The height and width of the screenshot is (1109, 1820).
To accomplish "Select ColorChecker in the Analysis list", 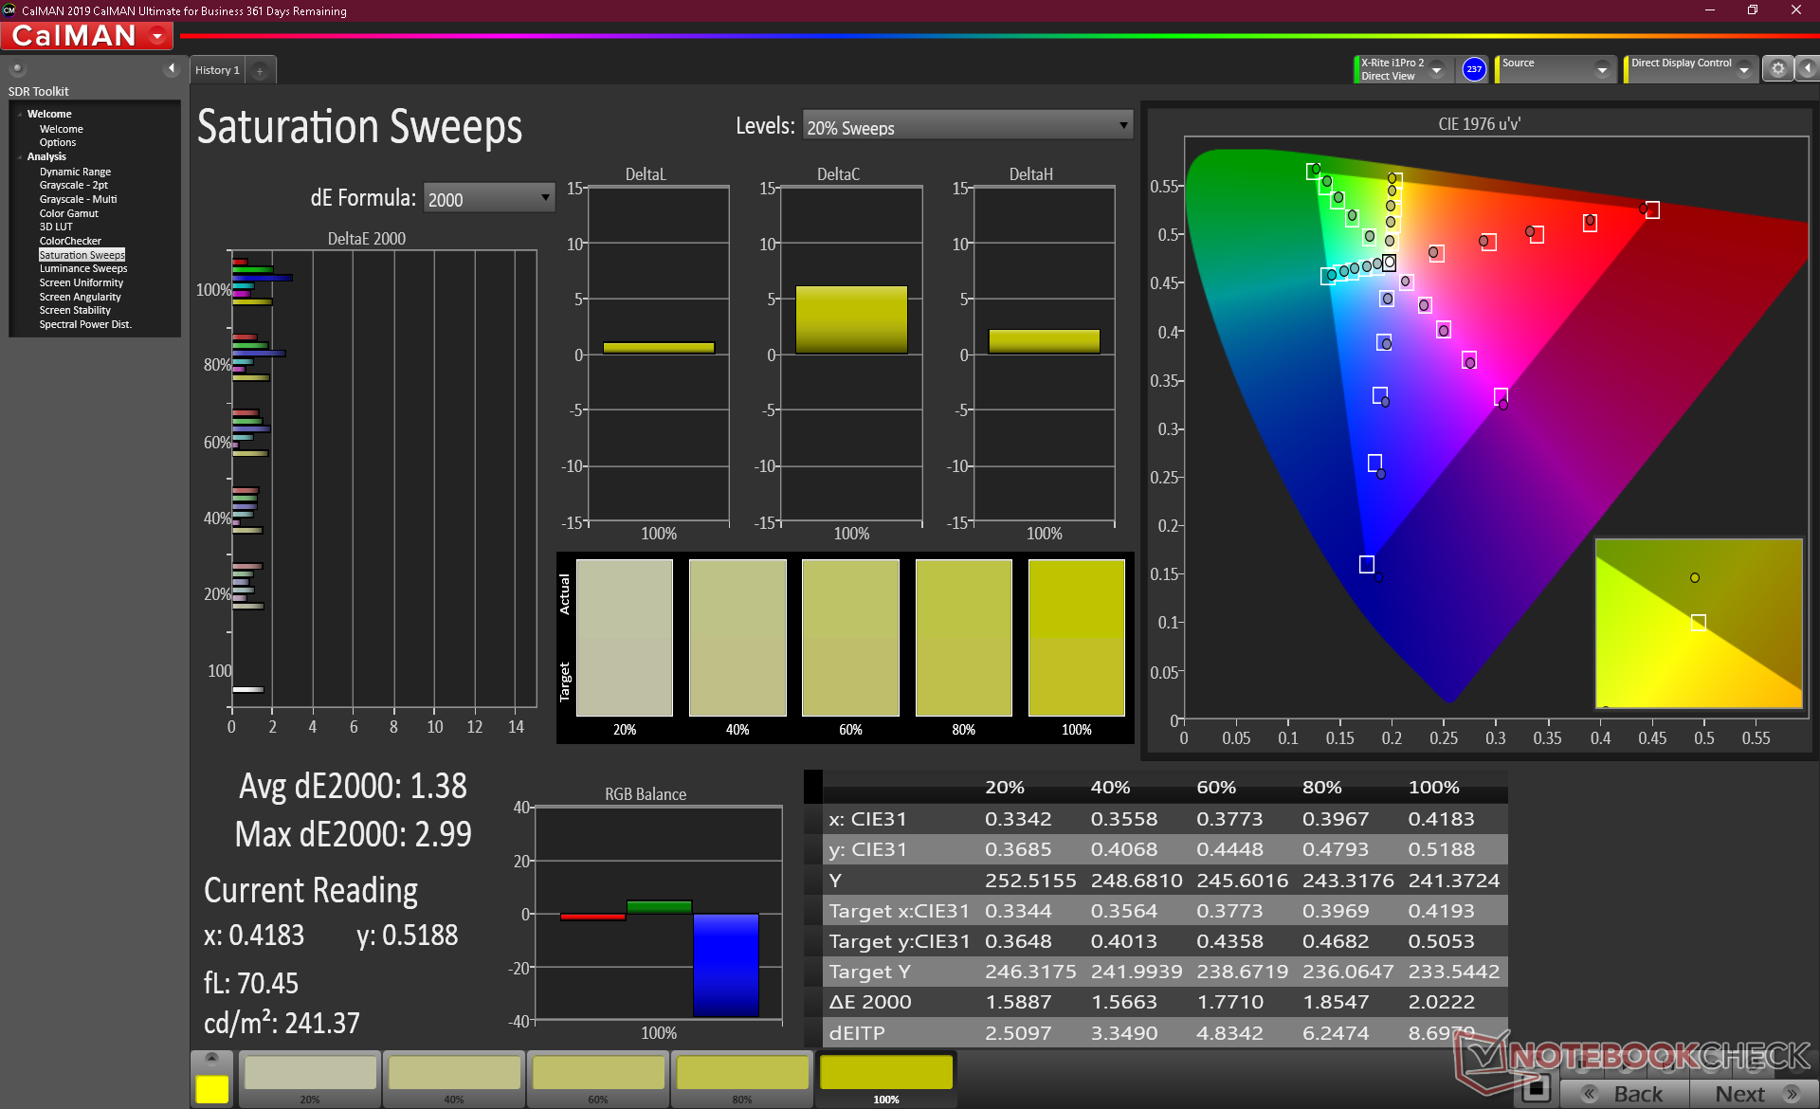I will [x=70, y=241].
